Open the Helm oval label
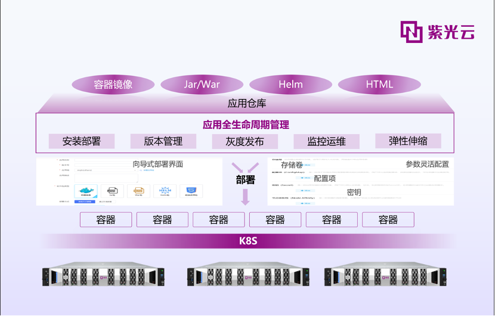This screenshot has width=495, height=316. pos(290,85)
